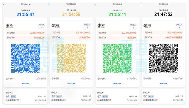Image resolution: width=189 pixels, height=108 pixels.
Task: Tap the blue QR code
Action: 25,58
